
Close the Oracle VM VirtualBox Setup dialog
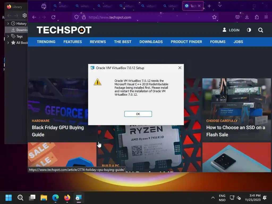tap(180, 68)
